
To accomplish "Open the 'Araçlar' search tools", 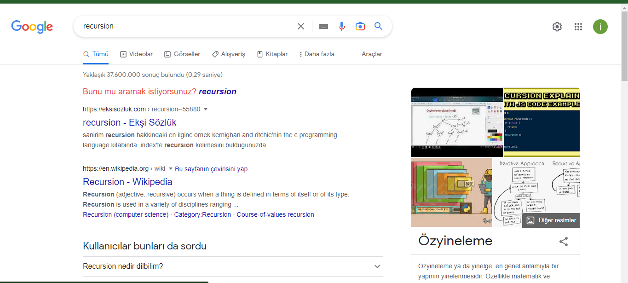I will tap(372, 54).
